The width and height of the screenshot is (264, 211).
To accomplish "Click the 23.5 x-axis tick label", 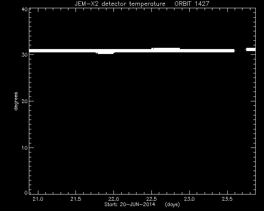I will [x=227, y=199].
